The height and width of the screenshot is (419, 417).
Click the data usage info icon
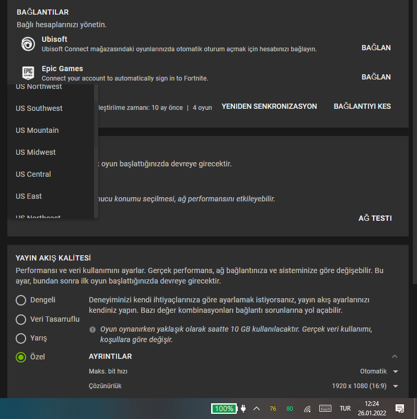click(92, 330)
